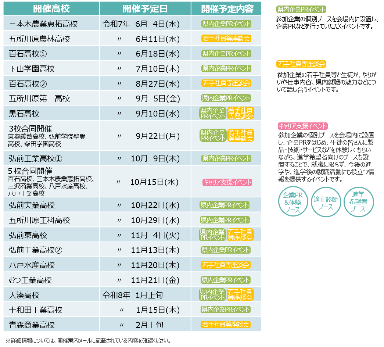Select the 10月15日(水) date cell

[x=145, y=182]
